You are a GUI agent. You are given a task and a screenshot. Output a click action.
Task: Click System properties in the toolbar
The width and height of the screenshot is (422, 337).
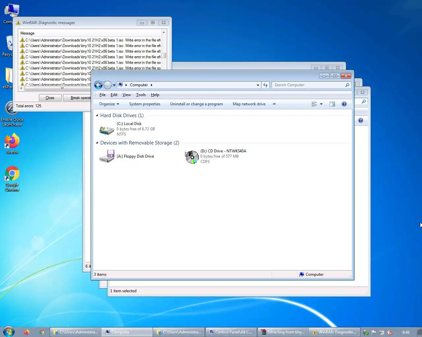(x=145, y=104)
